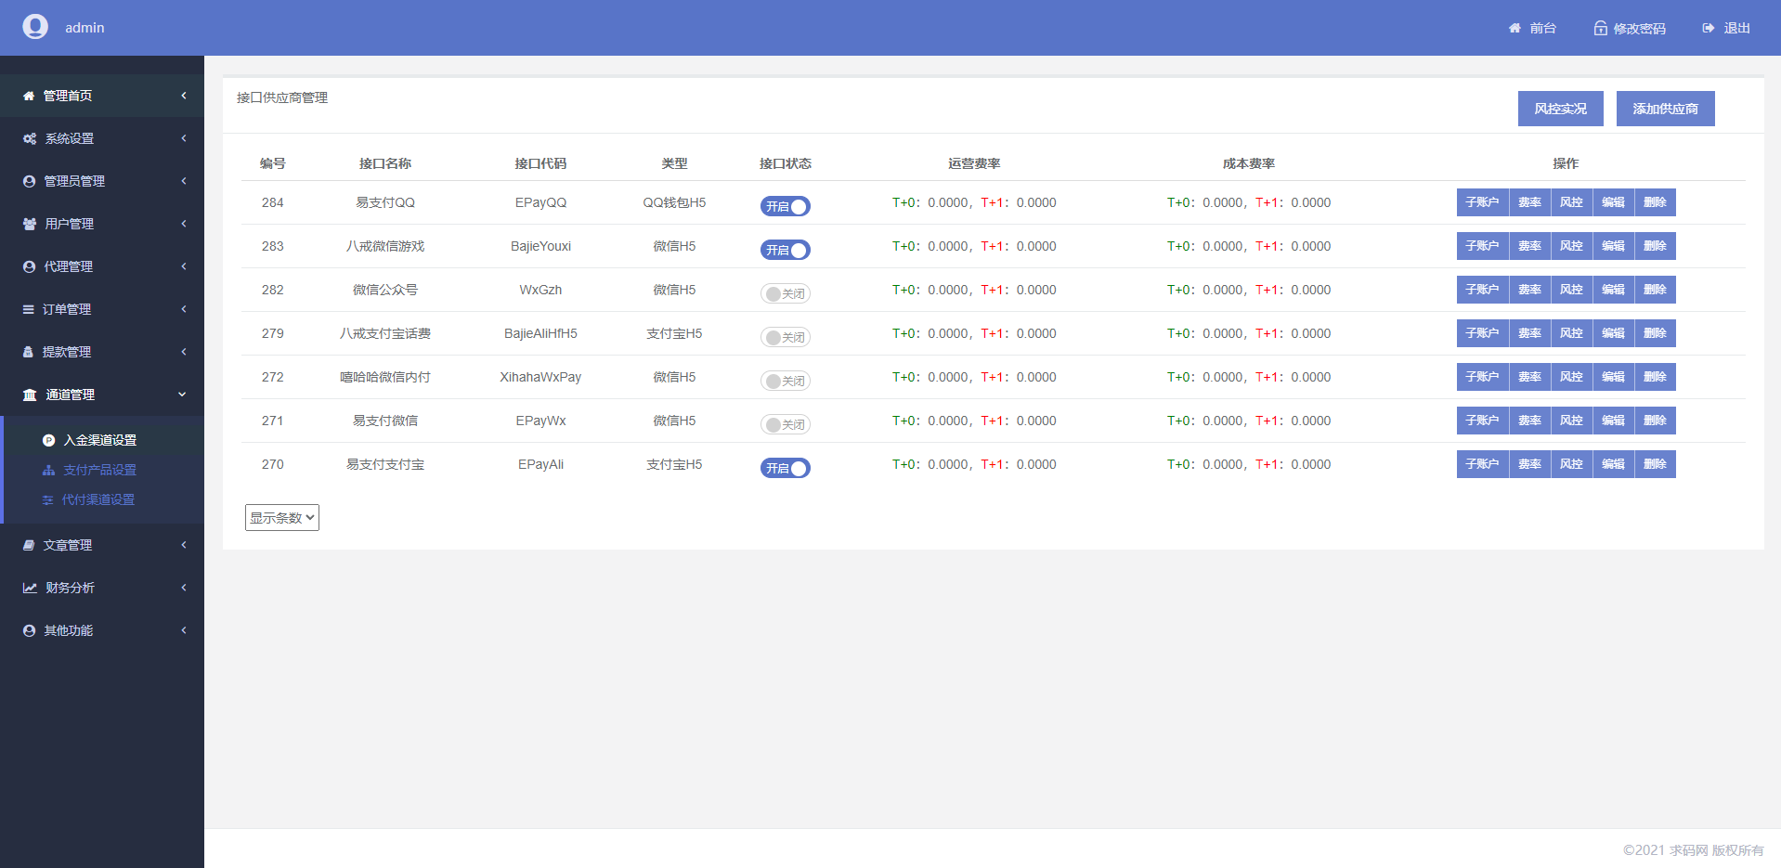The width and height of the screenshot is (1781, 868).
Task: Click the 风控实况 button
Action: 1561,109
